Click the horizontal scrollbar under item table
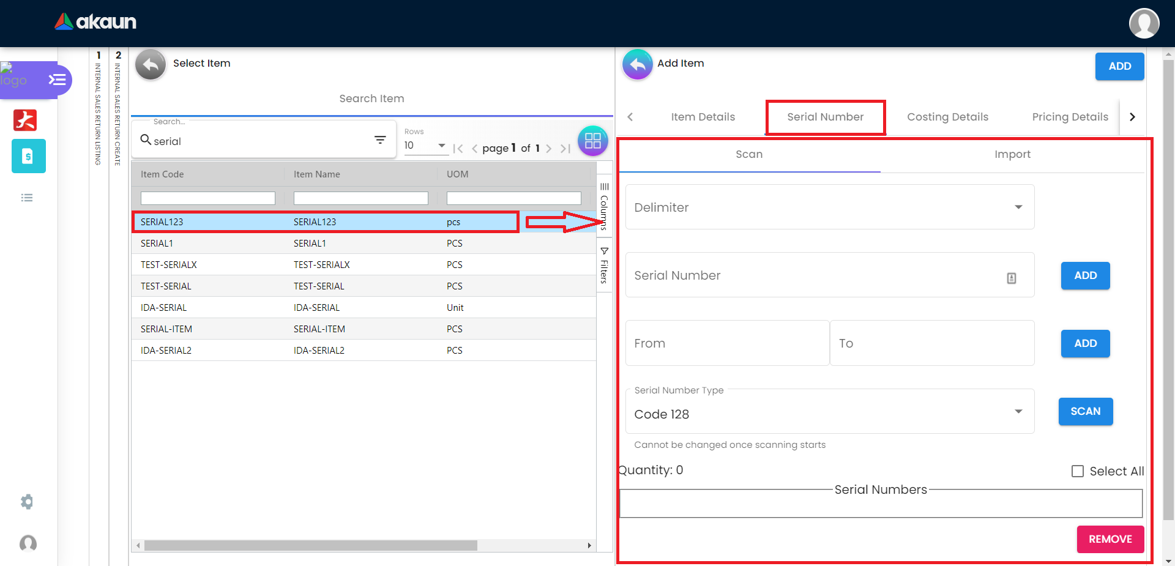 click(x=311, y=545)
